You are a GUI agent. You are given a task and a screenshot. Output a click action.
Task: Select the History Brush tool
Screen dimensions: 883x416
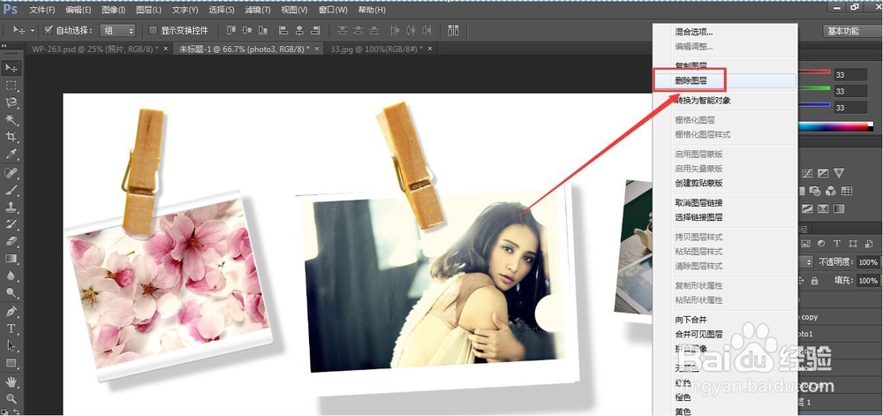tap(11, 224)
